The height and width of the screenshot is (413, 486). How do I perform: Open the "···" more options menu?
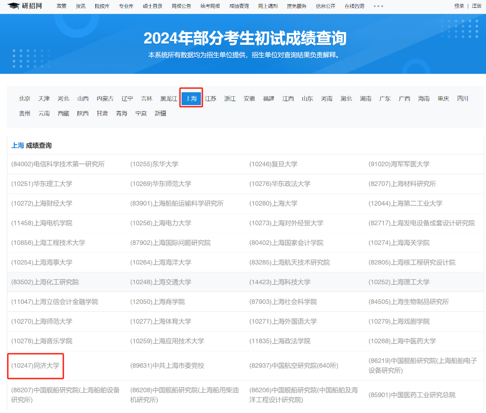coord(379,6)
